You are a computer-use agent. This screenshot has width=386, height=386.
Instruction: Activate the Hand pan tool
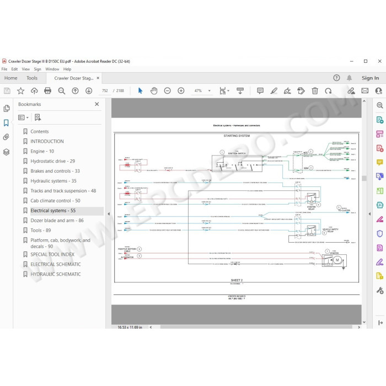(154, 91)
